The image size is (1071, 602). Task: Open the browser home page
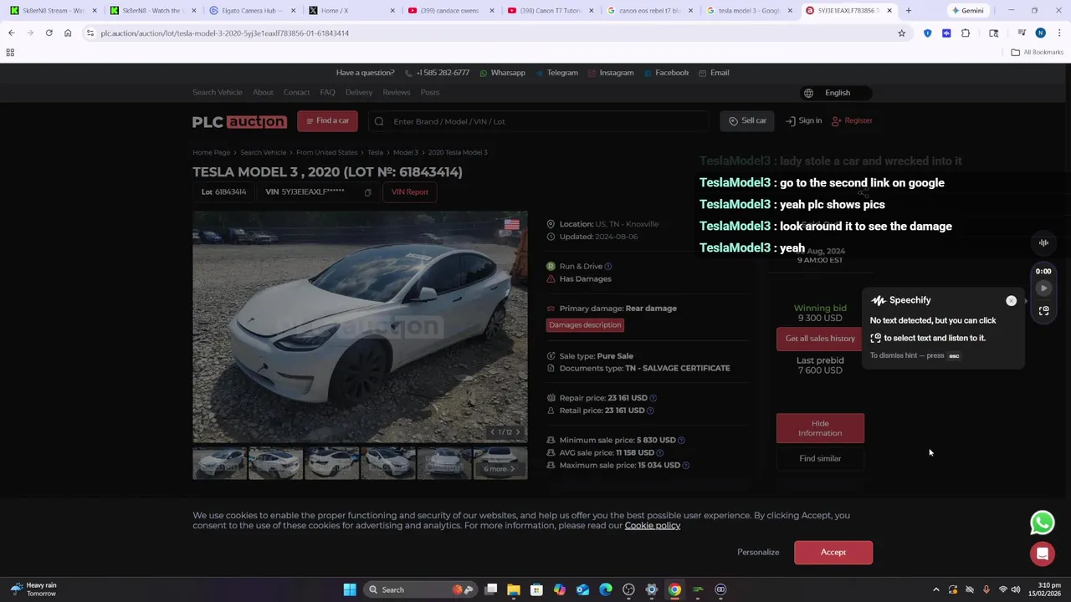[68, 33]
